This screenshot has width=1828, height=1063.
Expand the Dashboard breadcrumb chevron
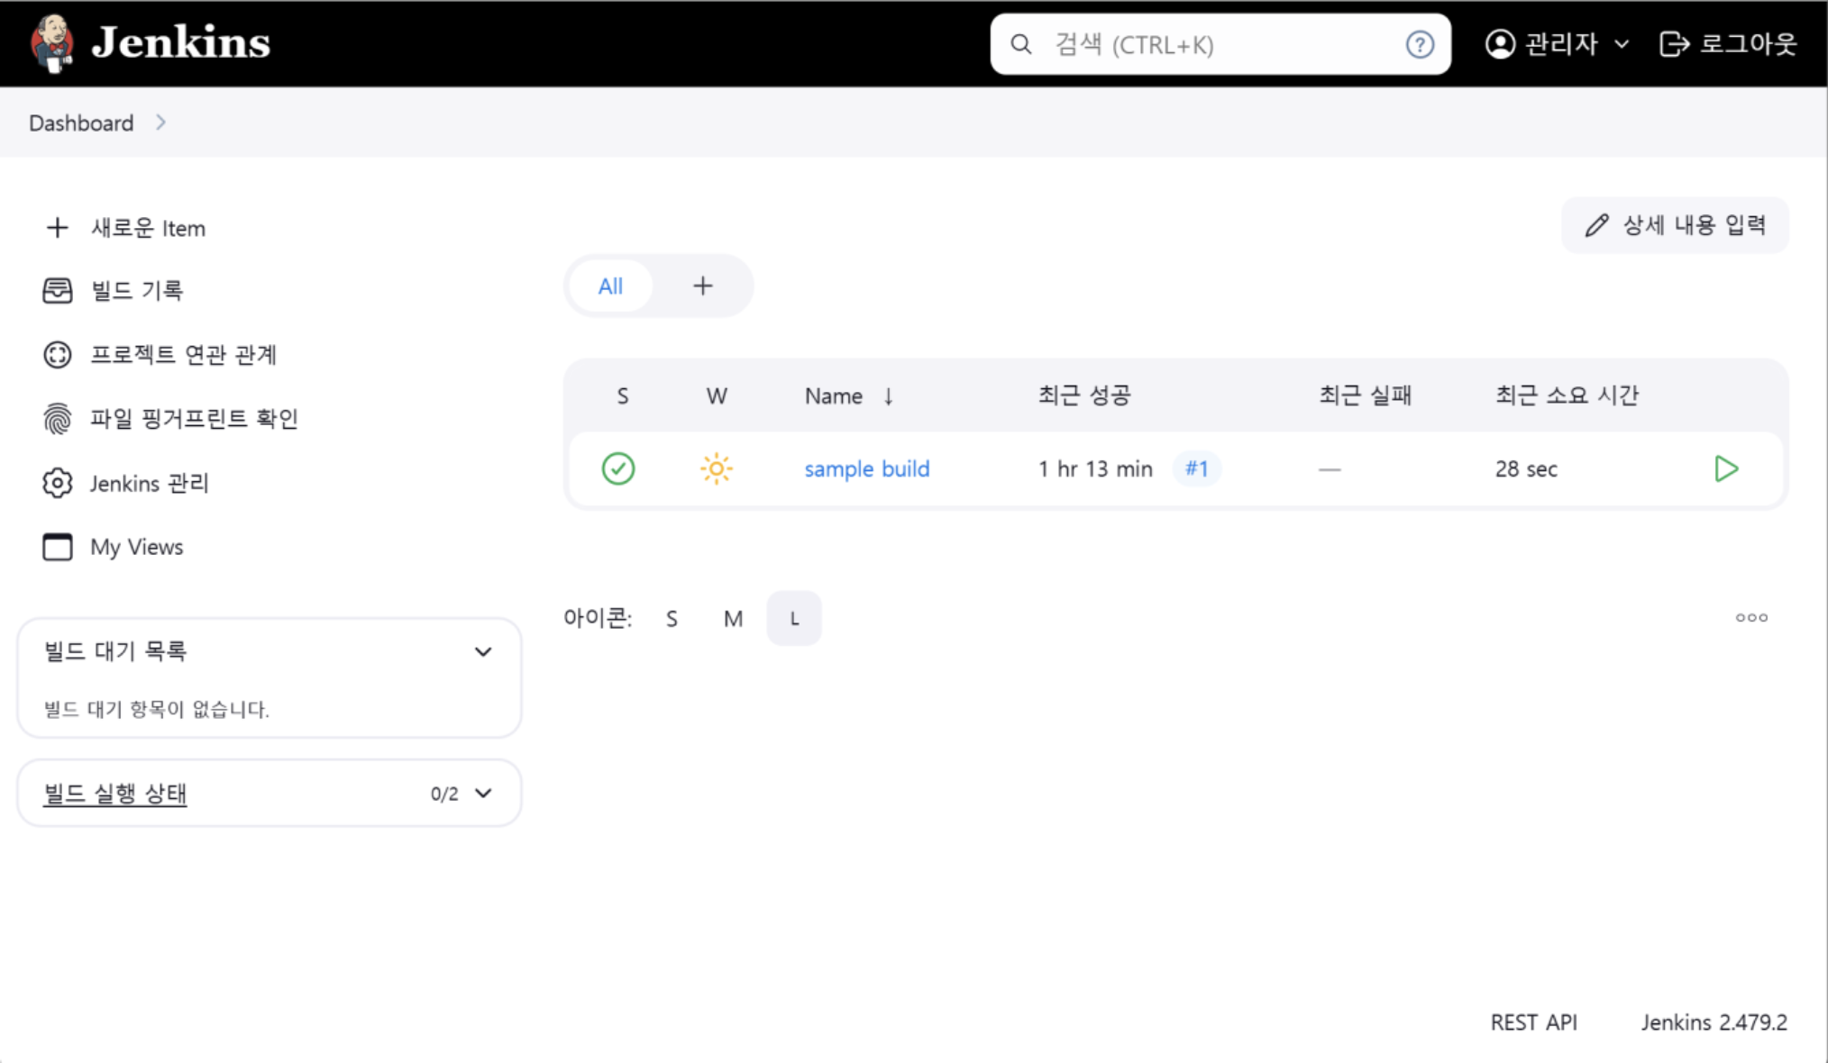[x=161, y=123]
